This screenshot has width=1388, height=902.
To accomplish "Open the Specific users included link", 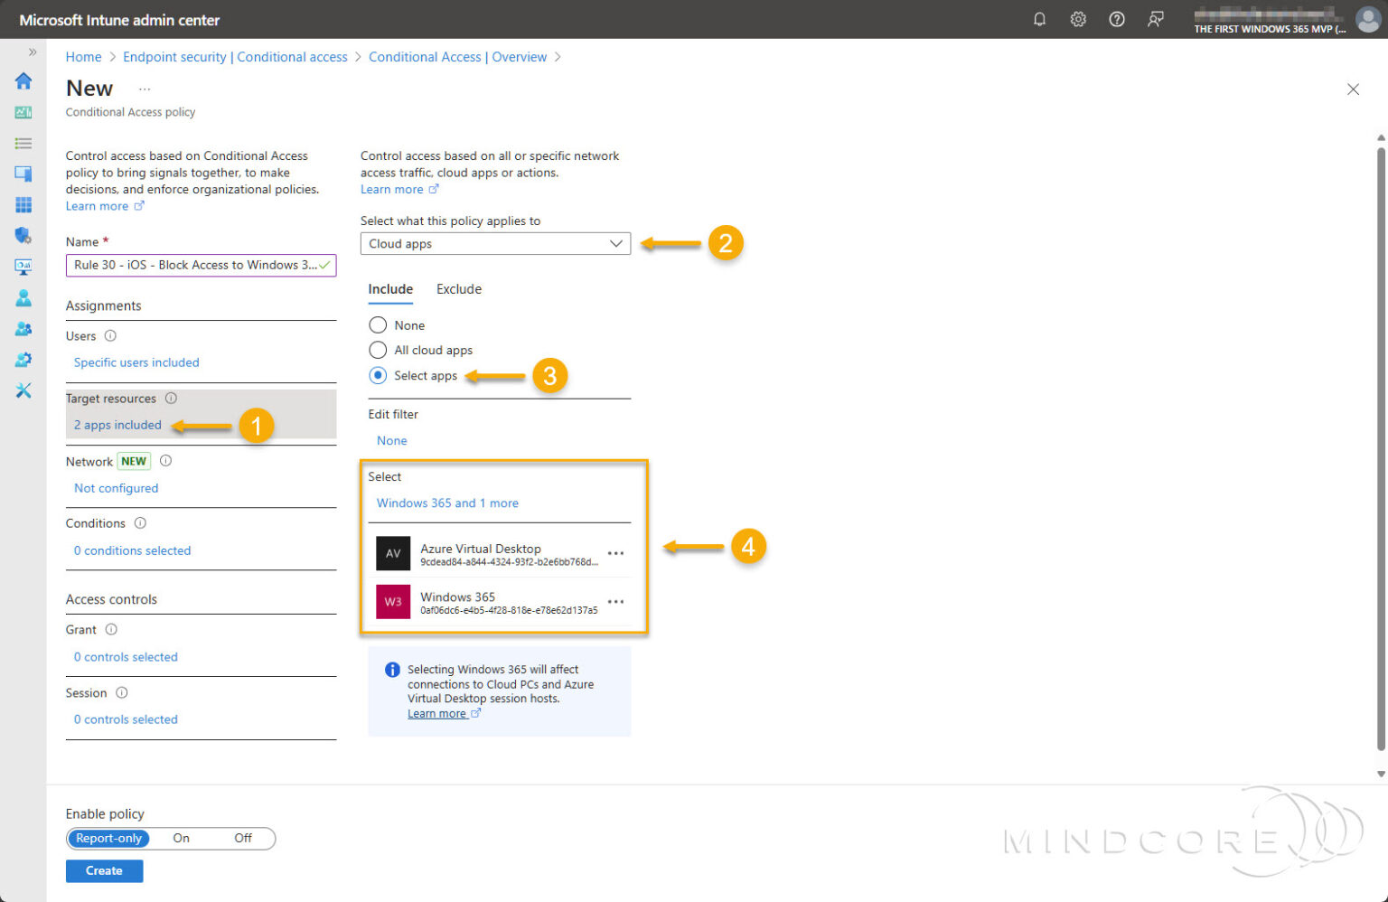I will 136,362.
